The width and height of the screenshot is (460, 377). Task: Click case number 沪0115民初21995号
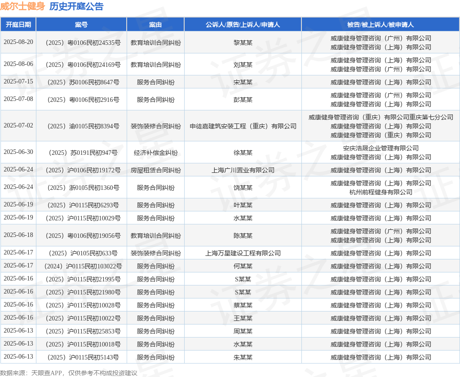coord(83,279)
